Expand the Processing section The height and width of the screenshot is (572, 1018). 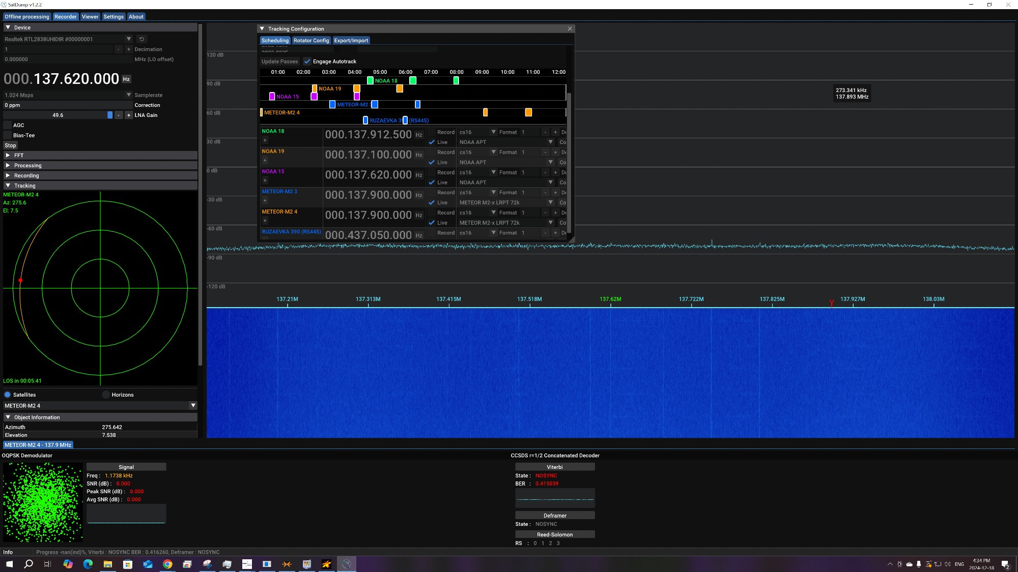point(100,166)
